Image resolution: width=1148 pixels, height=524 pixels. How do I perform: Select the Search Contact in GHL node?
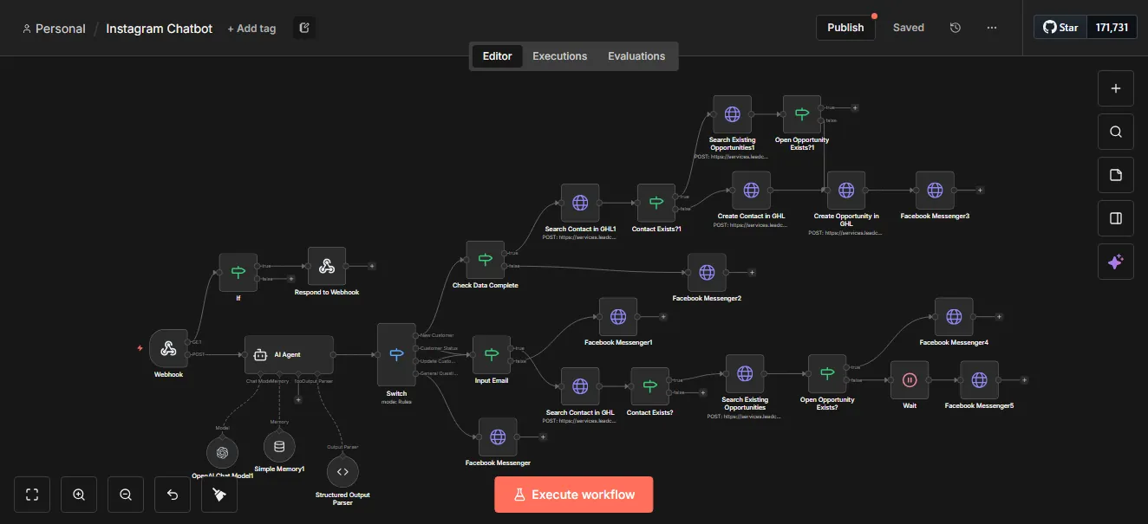580,386
